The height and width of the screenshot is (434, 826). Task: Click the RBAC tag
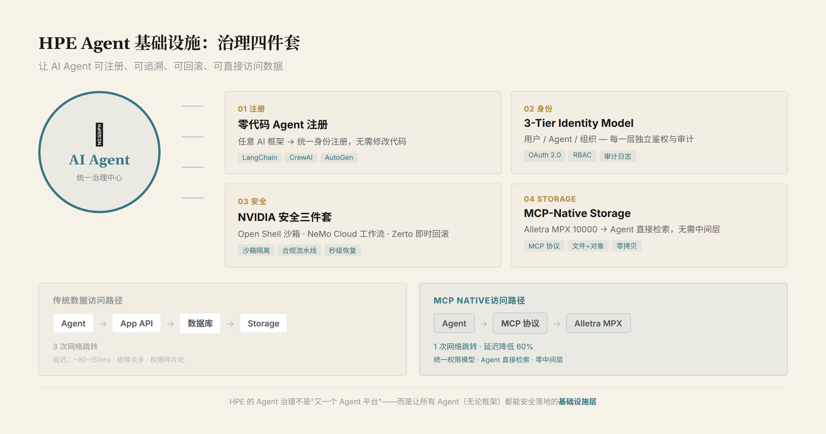tap(582, 155)
